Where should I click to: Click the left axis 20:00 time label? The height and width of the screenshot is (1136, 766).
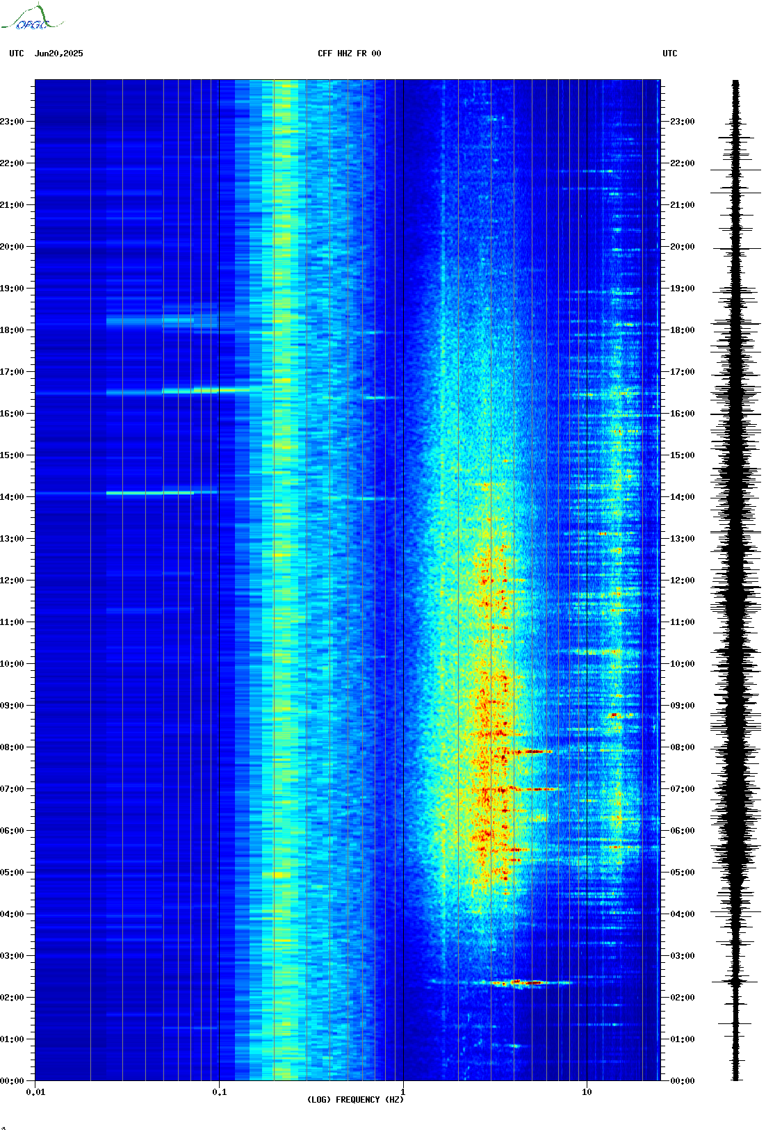click(x=12, y=247)
